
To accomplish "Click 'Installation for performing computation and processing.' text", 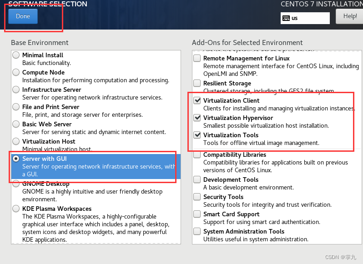I will click(x=96, y=80).
